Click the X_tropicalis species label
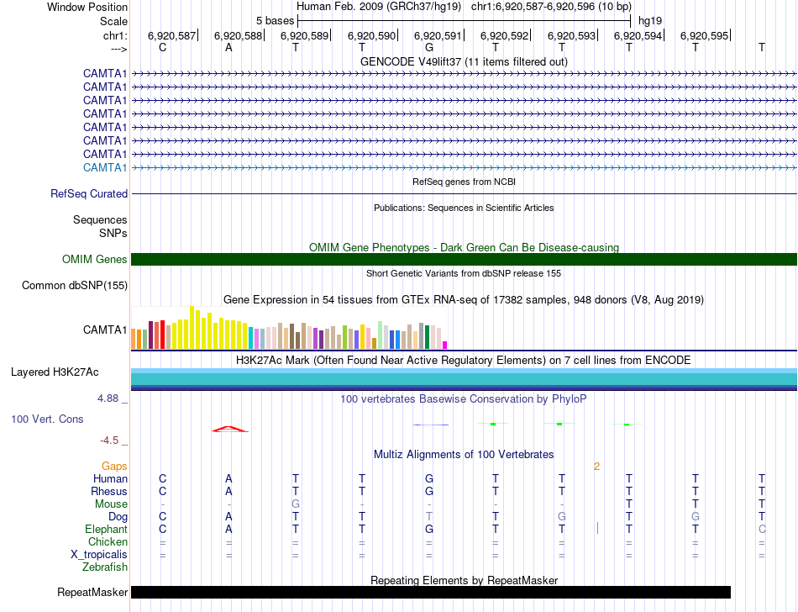 pyautogui.click(x=99, y=555)
